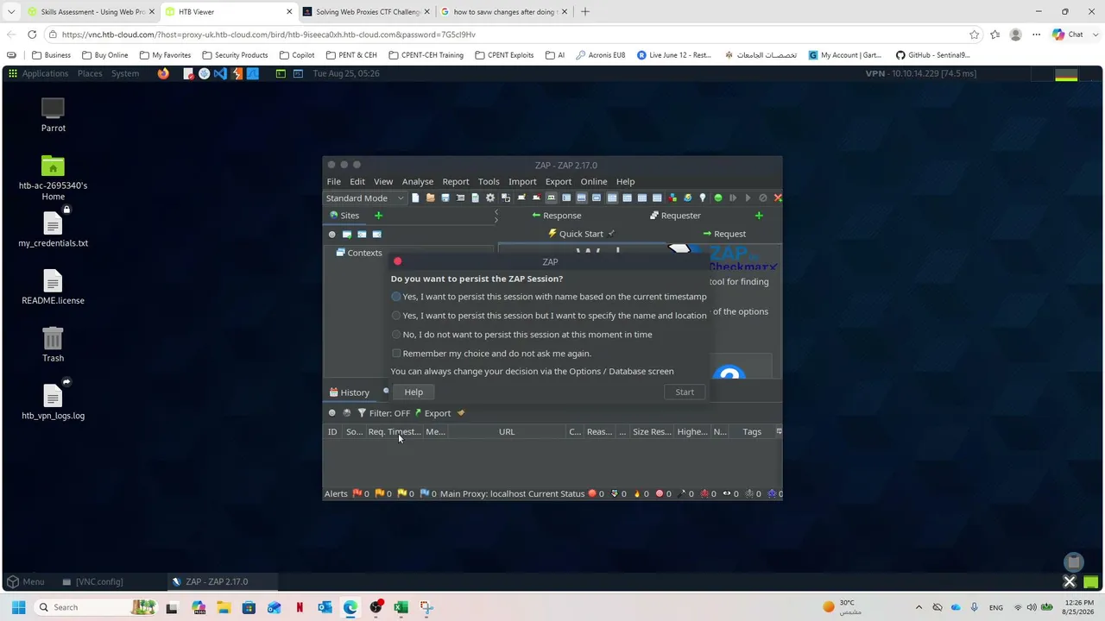Click the Menu button on Parrot bottom panel
This screenshot has width=1105, height=621.
click(25, 581)
